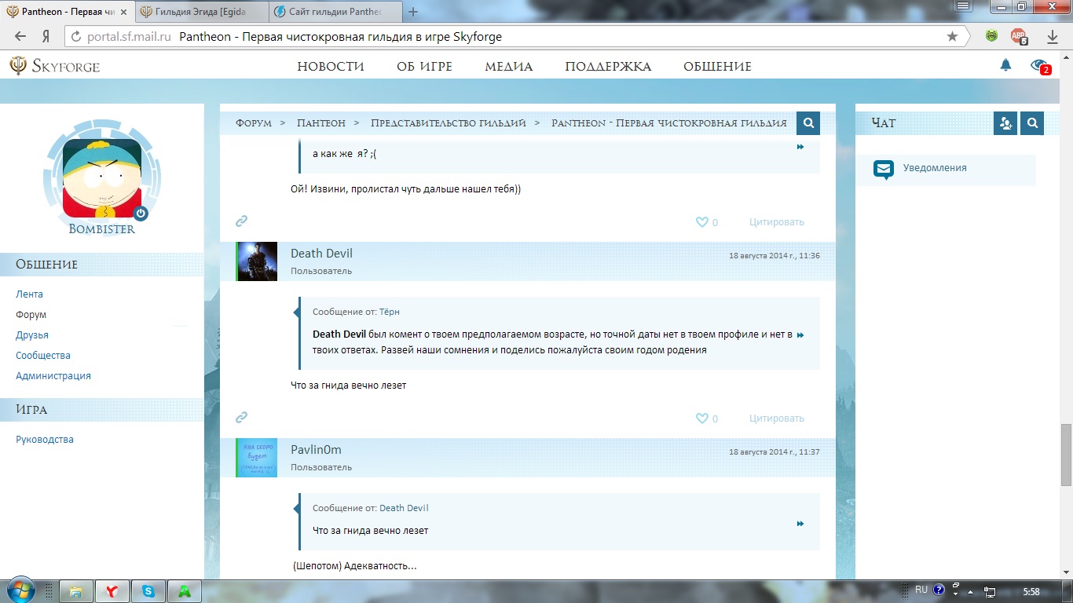The height and width of the screenshot is (603, 1073).
Task: Open the Руководства sidebar link
Action: click(x=45, y=440)
